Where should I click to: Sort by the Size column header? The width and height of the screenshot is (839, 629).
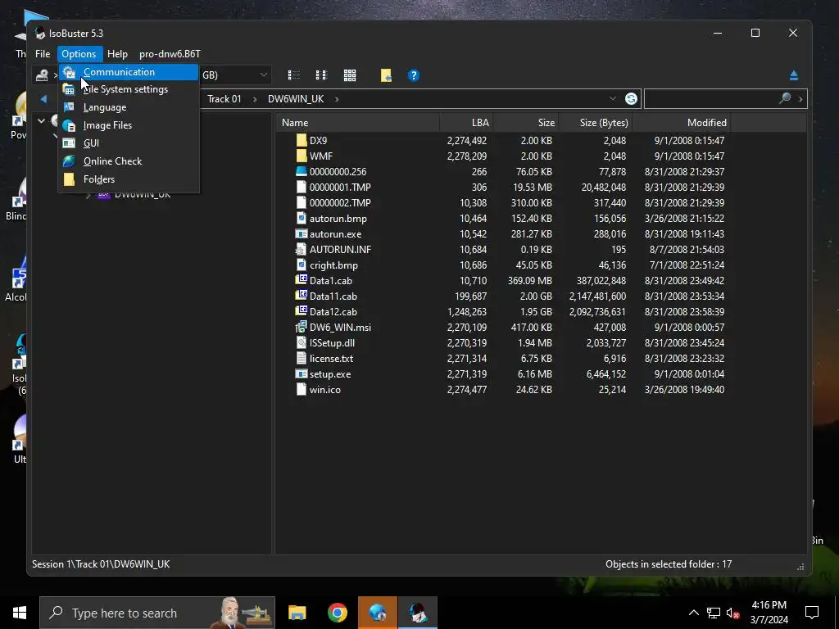pos(525,123)
